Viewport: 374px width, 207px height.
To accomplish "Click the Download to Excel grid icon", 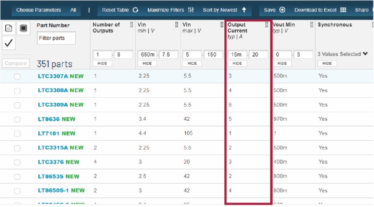I will [x=343, y=10].
